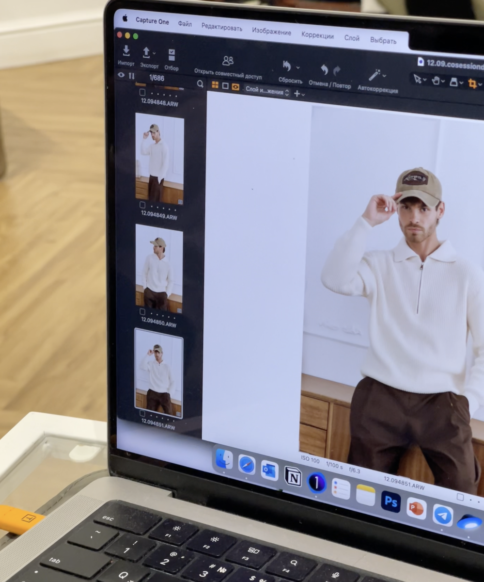Tick the checkbox above 12.094849.ARW
Viewport: 484px width, 582px height.
[x=142, y=205]
